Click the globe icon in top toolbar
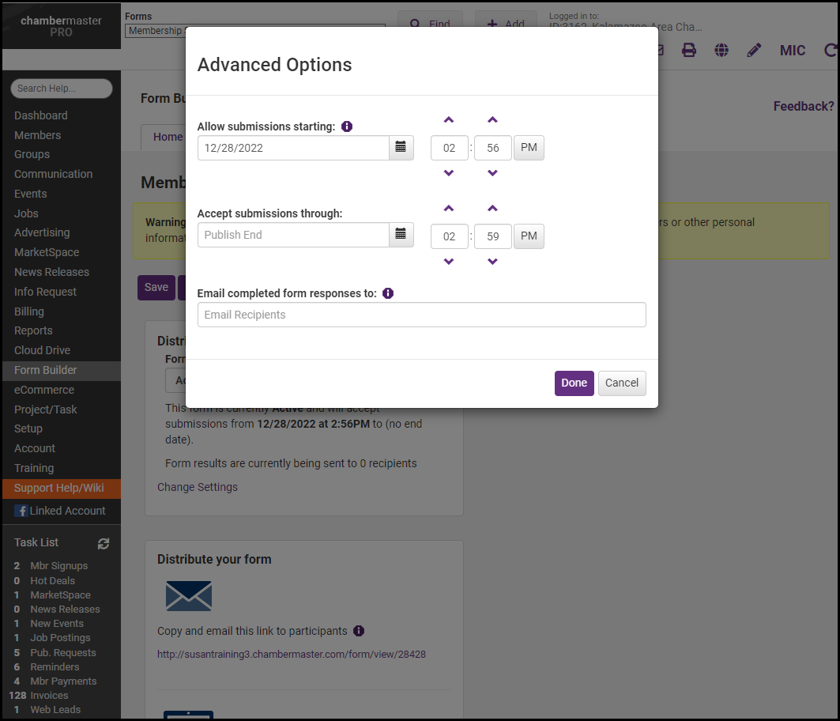The height and width of the screenshot is (721, 840). point(721,51)
